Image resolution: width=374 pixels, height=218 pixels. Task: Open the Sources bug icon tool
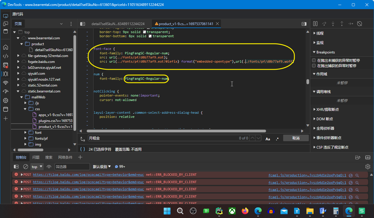tap(5, 74)
